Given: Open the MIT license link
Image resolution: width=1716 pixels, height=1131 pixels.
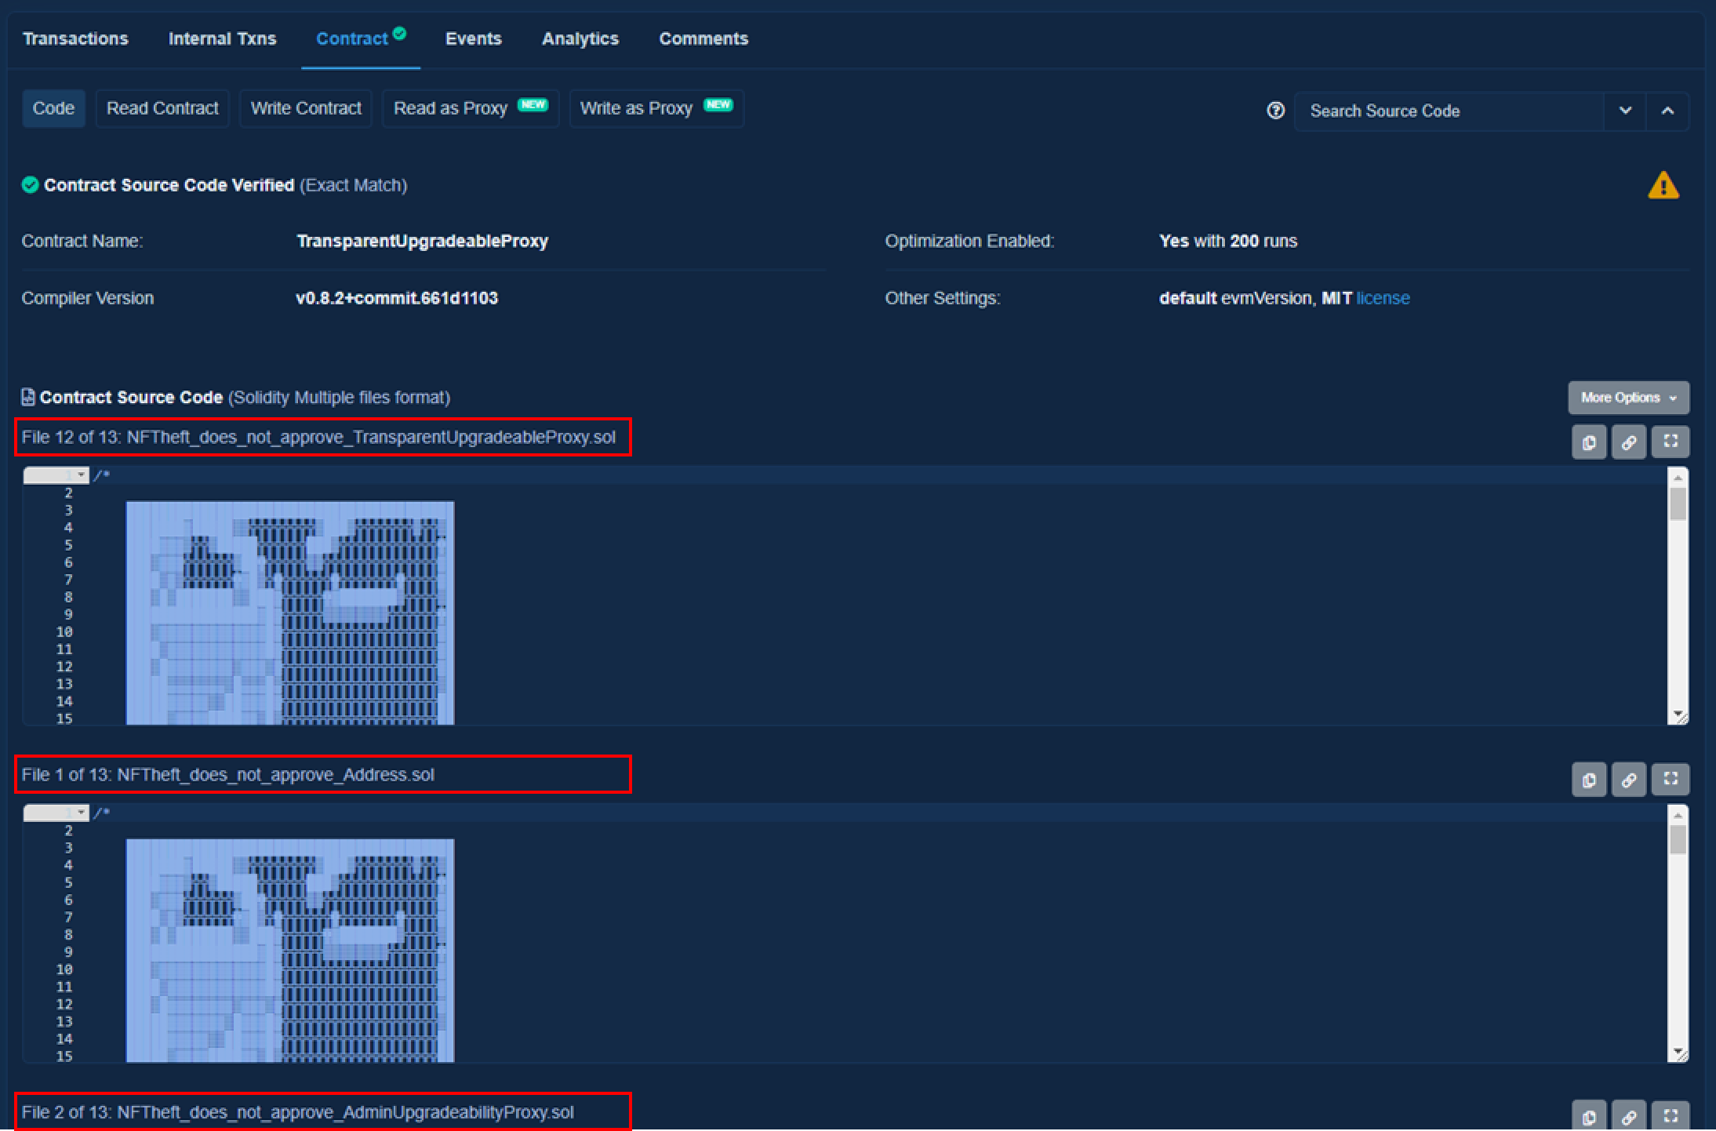Looking at the screenshot, I should point(1383,298).
